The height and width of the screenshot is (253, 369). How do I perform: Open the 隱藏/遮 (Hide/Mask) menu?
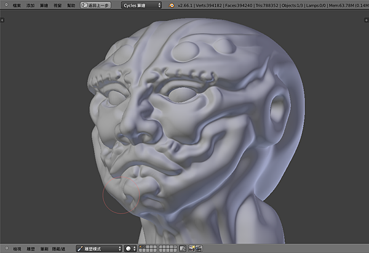[x=58, y=249]
